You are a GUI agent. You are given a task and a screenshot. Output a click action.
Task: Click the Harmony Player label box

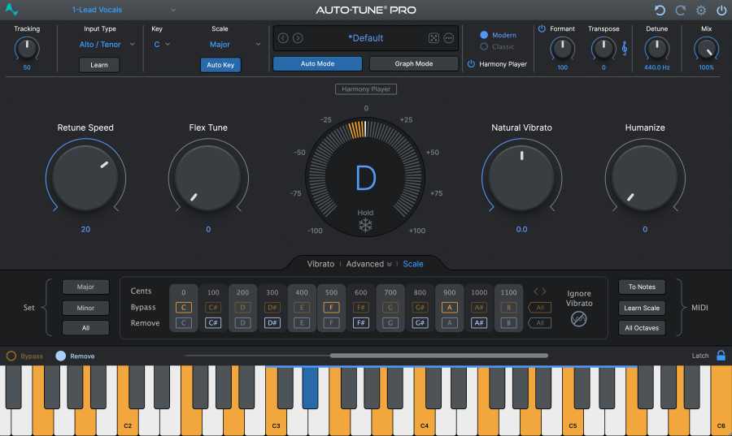[x=366, y=89]
